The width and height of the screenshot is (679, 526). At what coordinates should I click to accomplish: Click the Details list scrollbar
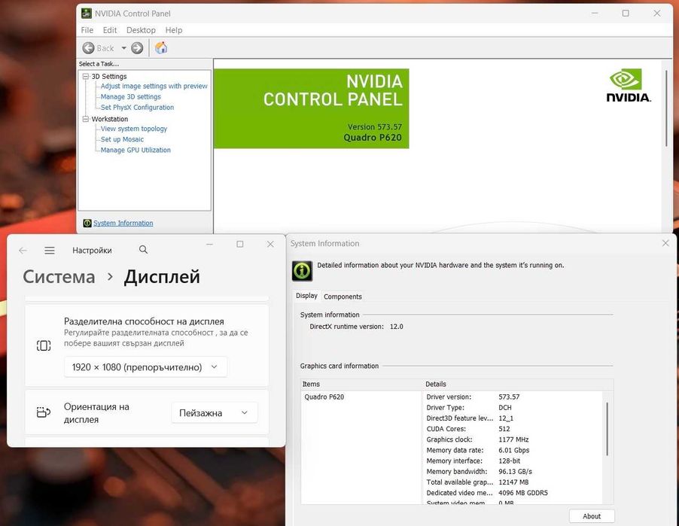[x=607, y=429]
